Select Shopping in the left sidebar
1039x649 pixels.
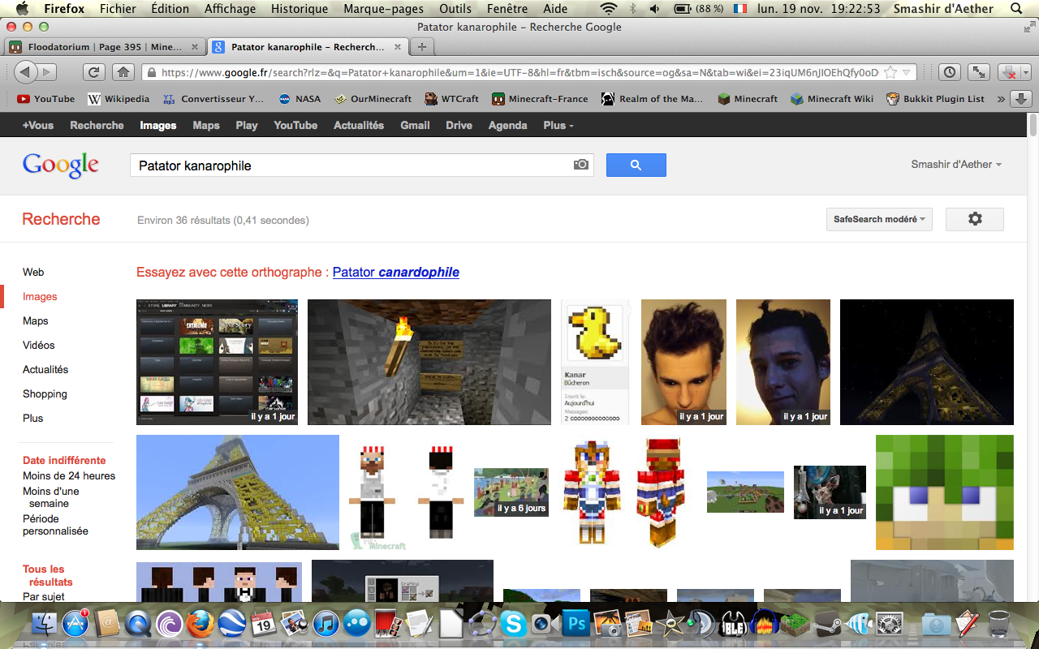[x=45, y=393]
